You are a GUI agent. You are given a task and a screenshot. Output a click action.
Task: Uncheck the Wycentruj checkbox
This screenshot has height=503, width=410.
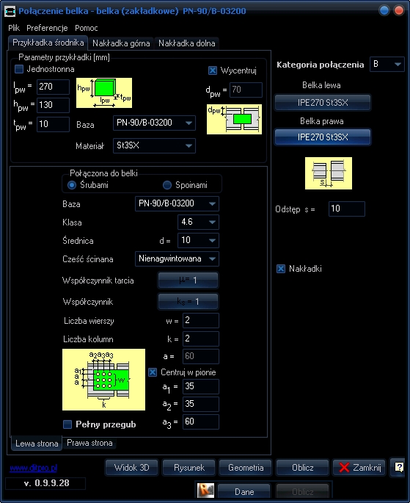(x=213, y=70)
